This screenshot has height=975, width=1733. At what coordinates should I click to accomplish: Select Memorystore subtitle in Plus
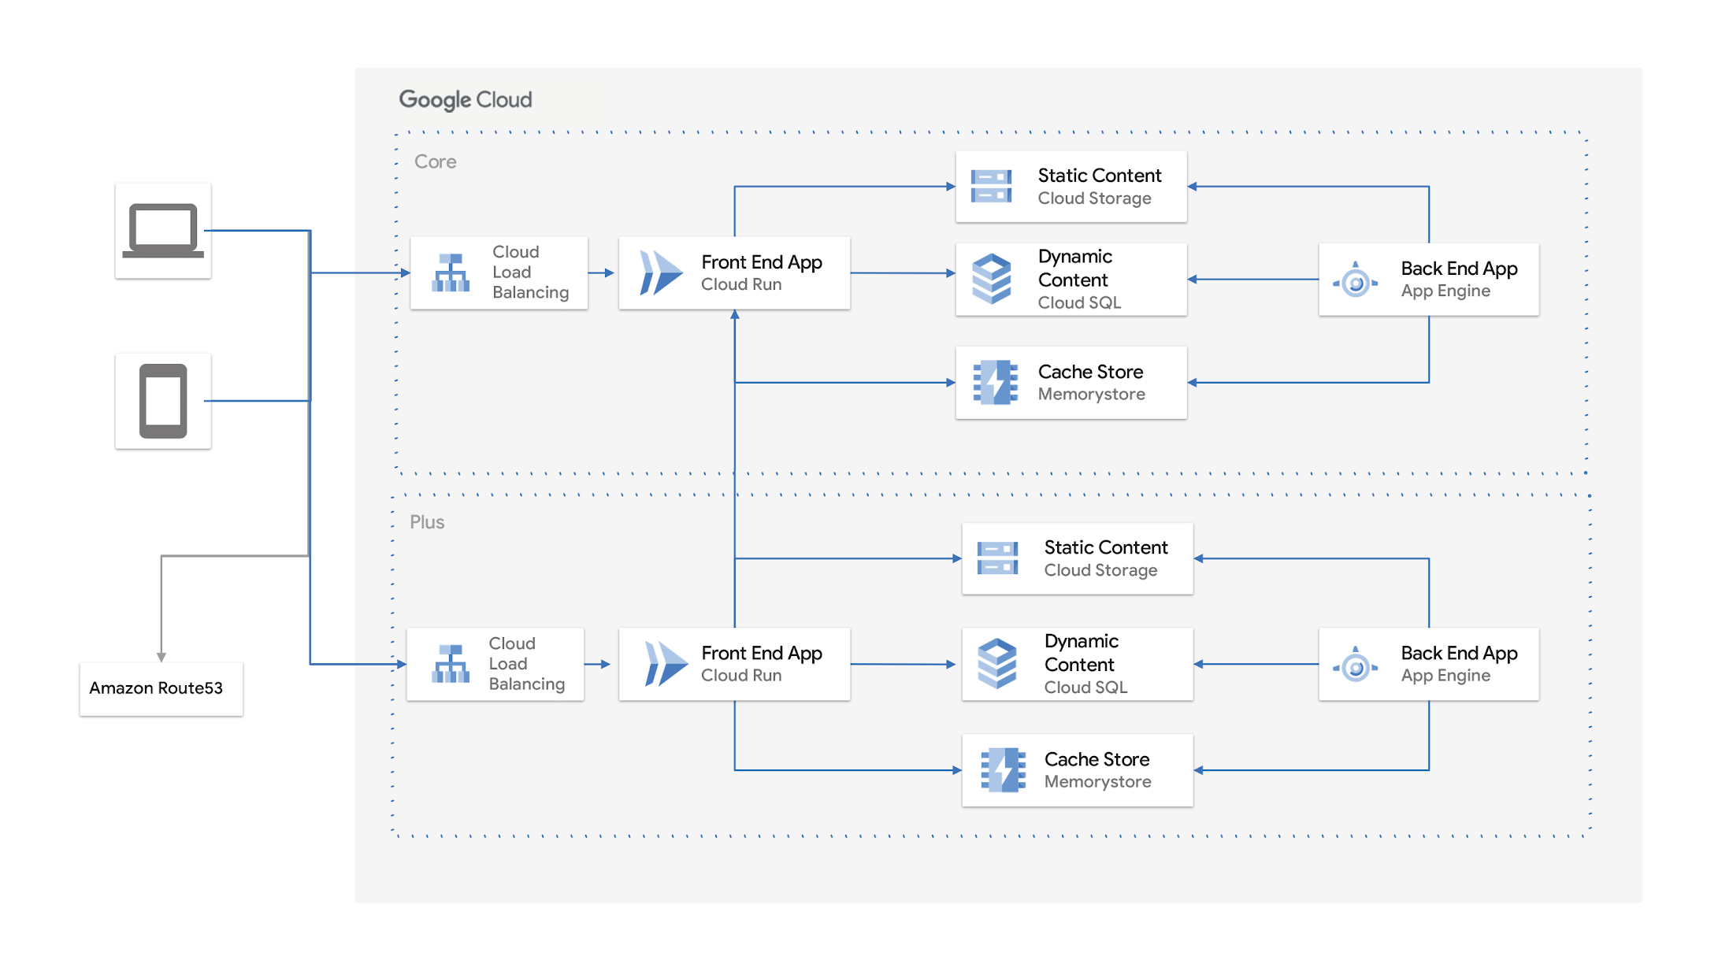click(1097, 782)
